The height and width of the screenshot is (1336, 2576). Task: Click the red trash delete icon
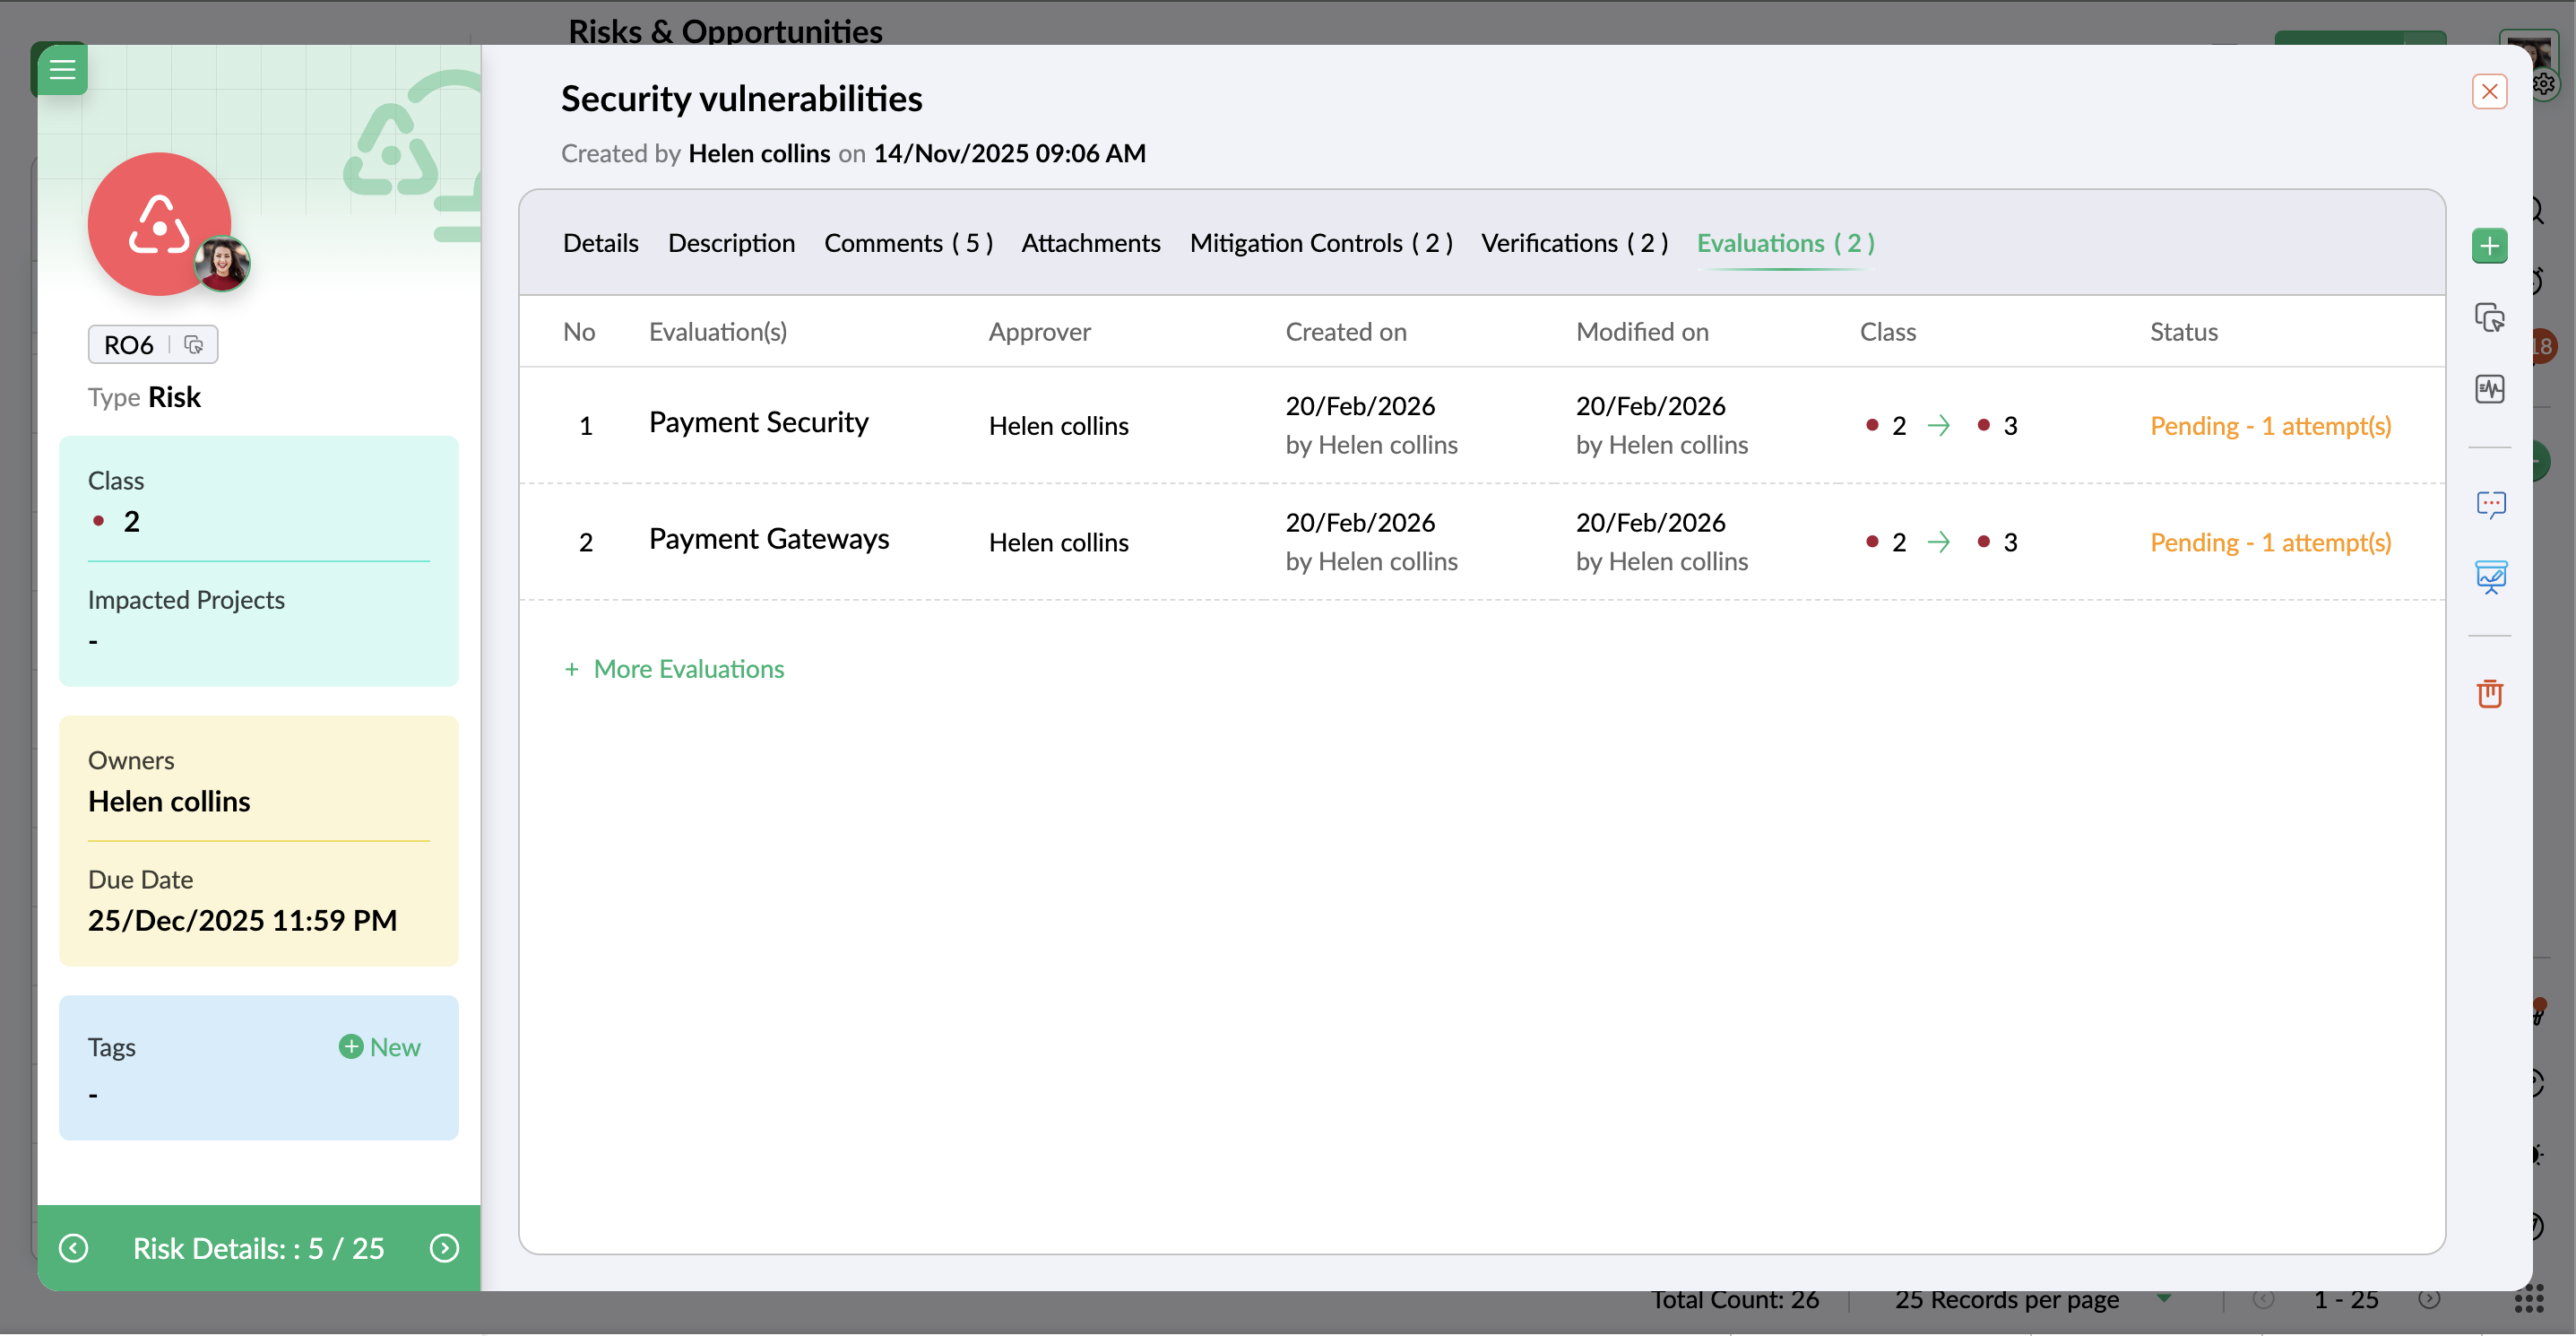pos(2489,693)
